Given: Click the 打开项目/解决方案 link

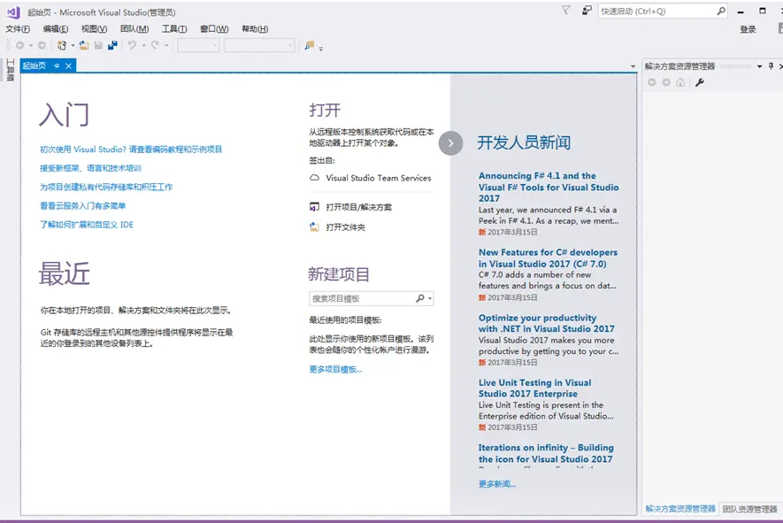Looking at the screenshot, I should [358, 207].
